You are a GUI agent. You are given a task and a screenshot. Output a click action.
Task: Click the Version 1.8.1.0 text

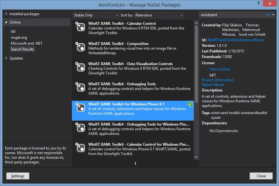pyautogui.click(x=214, y=45)
